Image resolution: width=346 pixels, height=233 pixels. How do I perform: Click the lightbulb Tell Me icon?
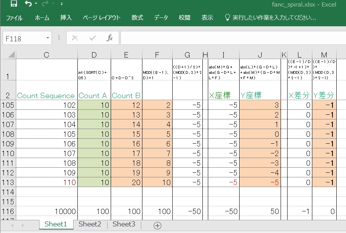point(227,18)
